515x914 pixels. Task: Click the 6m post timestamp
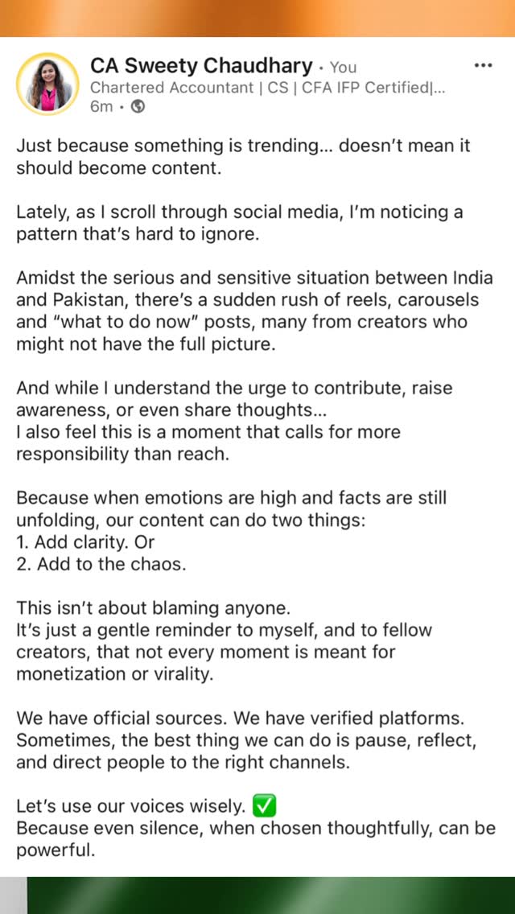[x=101, y=108]
